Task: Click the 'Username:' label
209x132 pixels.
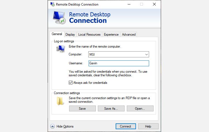Action: (76, 63)
